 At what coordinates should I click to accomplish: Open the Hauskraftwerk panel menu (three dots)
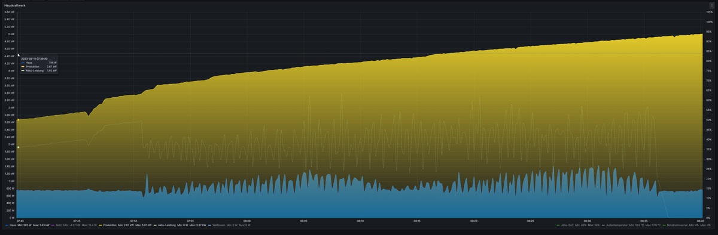pos(711,5)
